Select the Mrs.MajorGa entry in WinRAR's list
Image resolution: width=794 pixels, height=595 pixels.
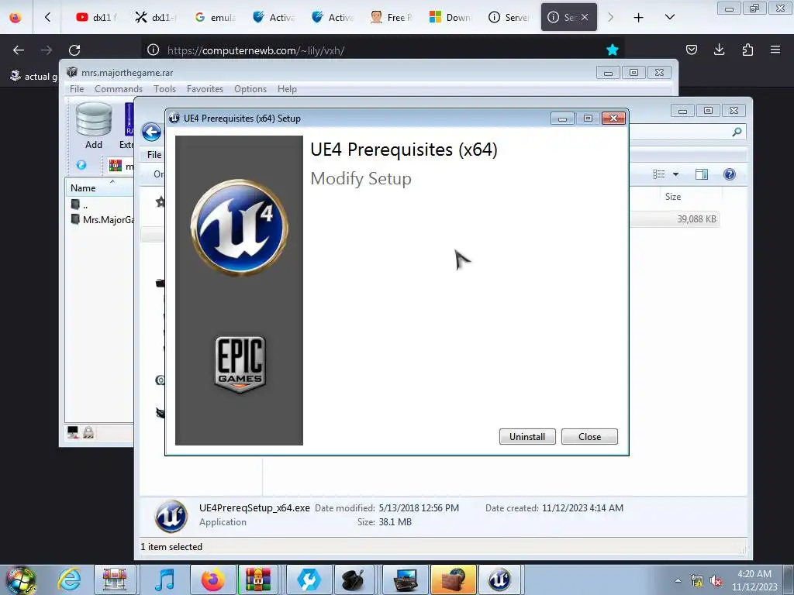102,219
